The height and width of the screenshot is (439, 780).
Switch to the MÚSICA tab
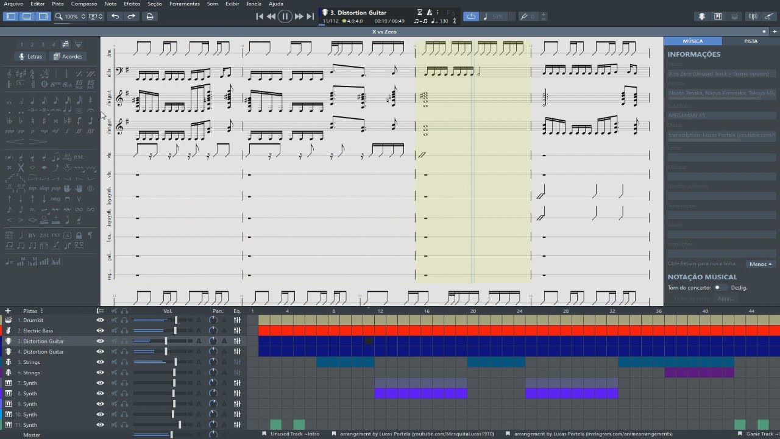click(693, 41)
